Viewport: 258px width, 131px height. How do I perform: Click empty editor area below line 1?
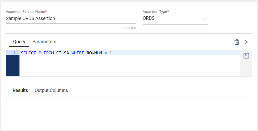129,66
